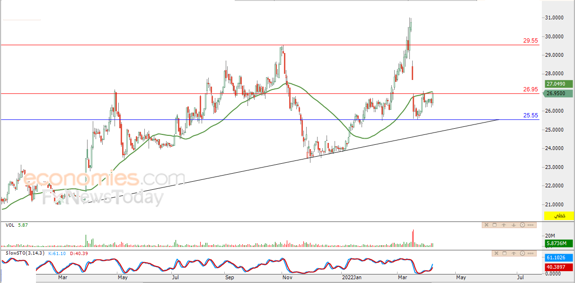The width and height of the screenshot is (575, 283).
Task: Select the red 29.55 resistance line label
Action: (531, 41)
